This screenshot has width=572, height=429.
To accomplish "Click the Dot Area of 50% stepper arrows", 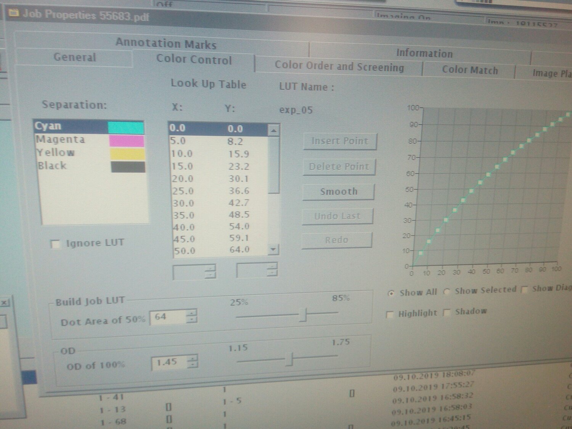I will tap(192, 317).
